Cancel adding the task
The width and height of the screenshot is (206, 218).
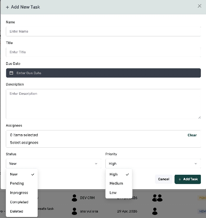point(164,179)
